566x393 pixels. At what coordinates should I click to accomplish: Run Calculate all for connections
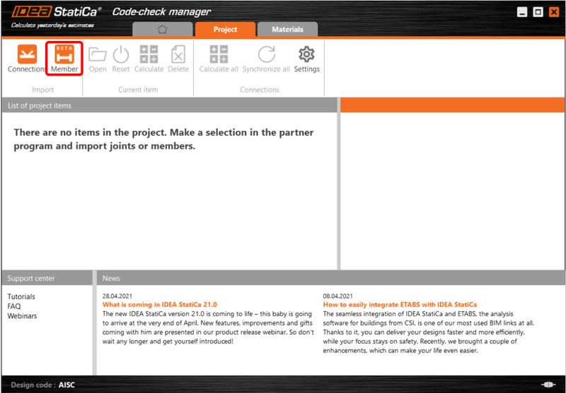(x=219, y=59)
